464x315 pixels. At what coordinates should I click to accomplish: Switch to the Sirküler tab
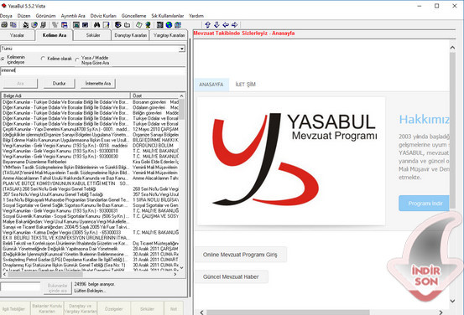[x=93, y=35]
